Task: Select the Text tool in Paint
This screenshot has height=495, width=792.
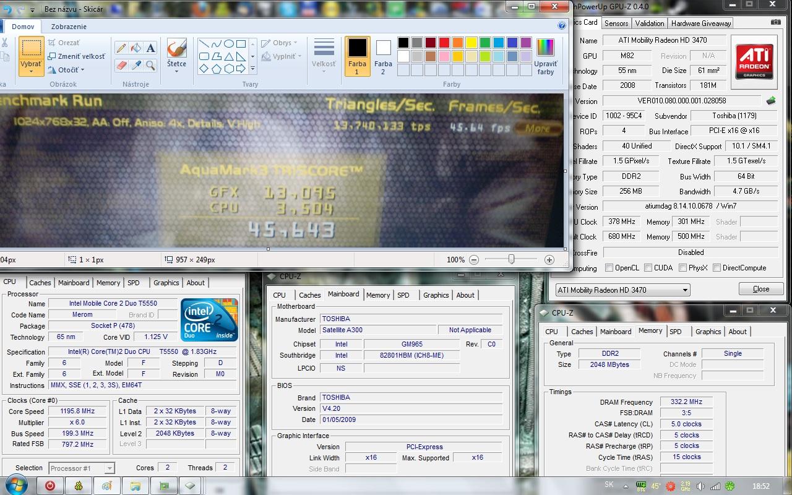Action: click(151, 48)
